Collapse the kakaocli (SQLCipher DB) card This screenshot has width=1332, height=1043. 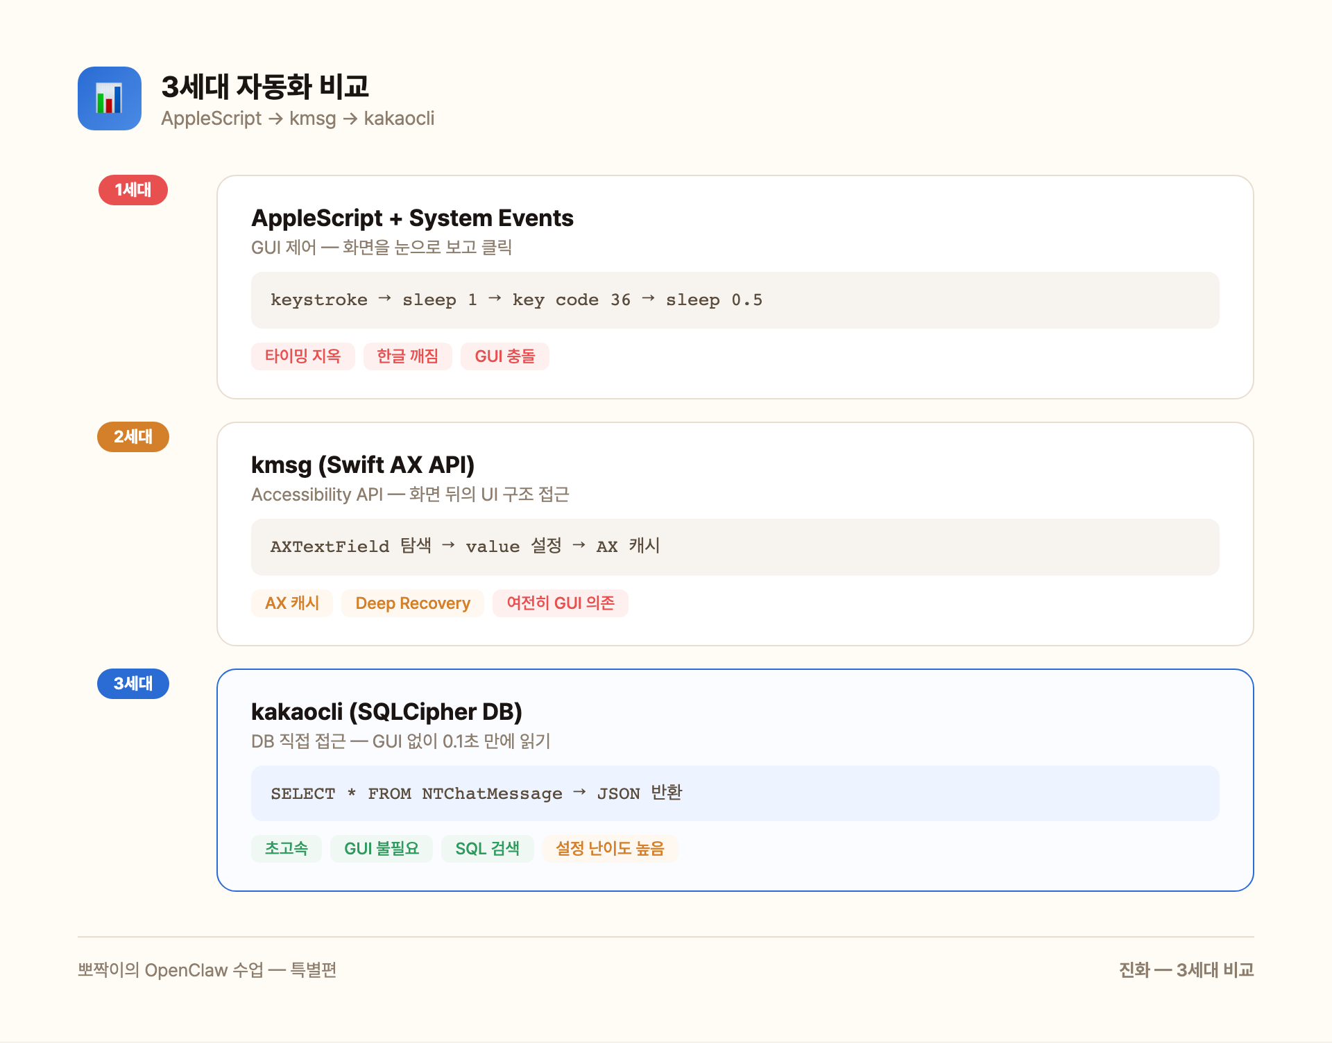(x=386, y=711)
